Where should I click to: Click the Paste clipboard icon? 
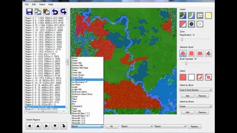[46, 11]
